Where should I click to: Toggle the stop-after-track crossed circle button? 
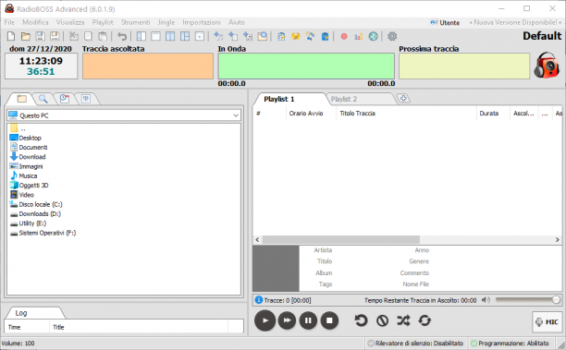[x=382, y=320]
